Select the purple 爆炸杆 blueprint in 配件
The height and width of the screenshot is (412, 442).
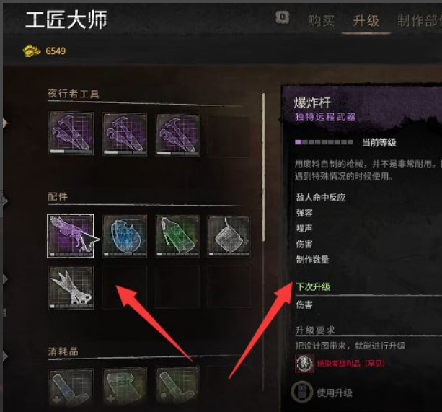[71, 236]
